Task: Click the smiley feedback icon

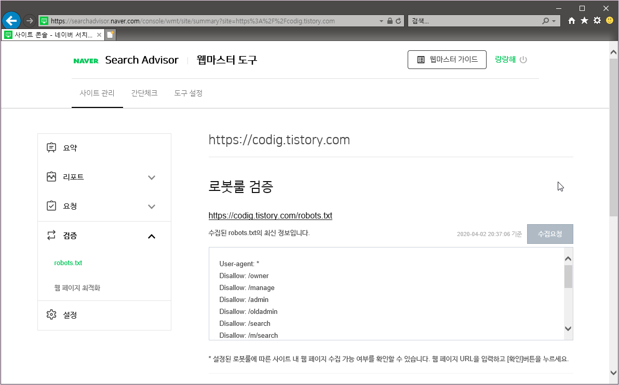Action: [610, 21]
